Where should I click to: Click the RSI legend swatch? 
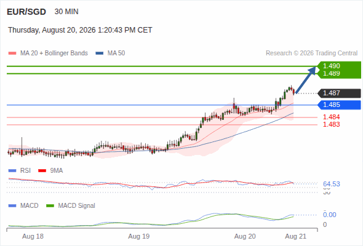click(x=12, y=171)
